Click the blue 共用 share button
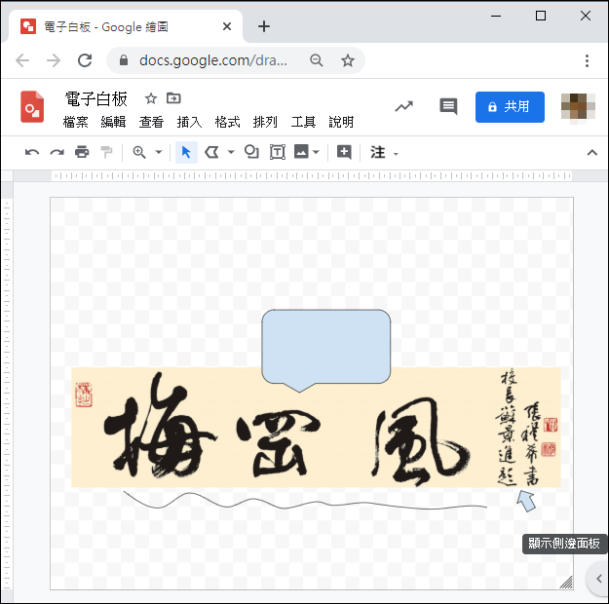This screenshot has width=609, height=604. pyautogui.click(x=510, y=107)
